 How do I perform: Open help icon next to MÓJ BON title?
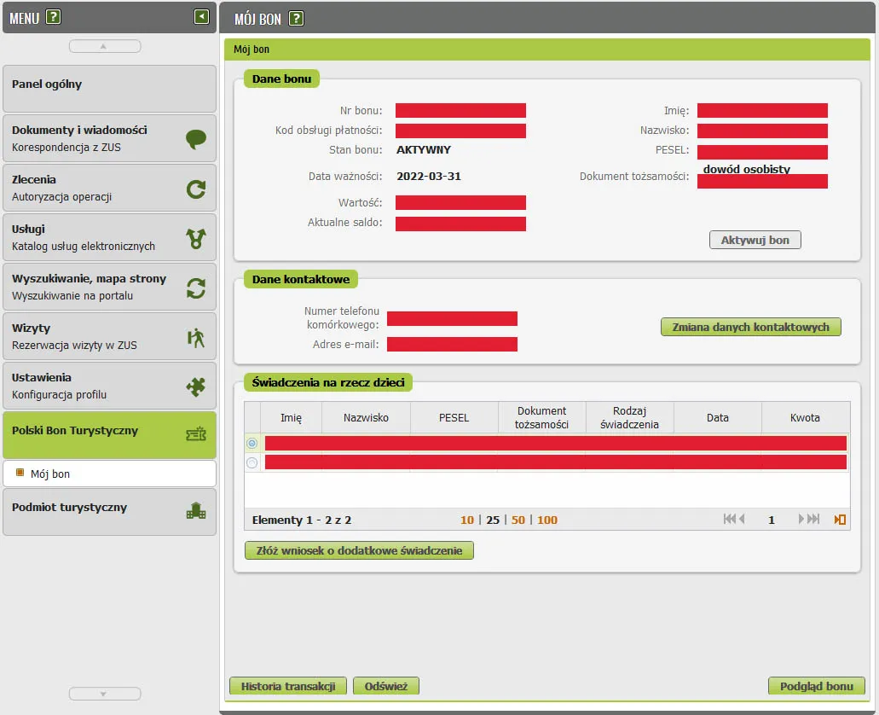(x=296, y=19)
